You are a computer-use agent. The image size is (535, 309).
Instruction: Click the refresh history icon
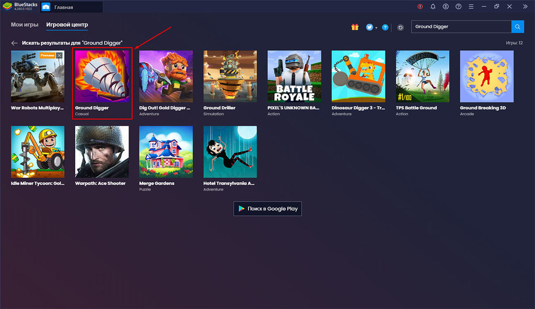[400, 27]
